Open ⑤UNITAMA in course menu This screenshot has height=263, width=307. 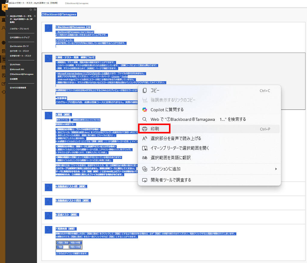[x=15, y=65]
